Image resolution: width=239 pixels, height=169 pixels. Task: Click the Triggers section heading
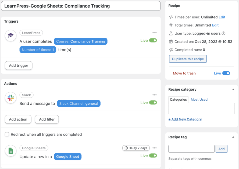11,21
